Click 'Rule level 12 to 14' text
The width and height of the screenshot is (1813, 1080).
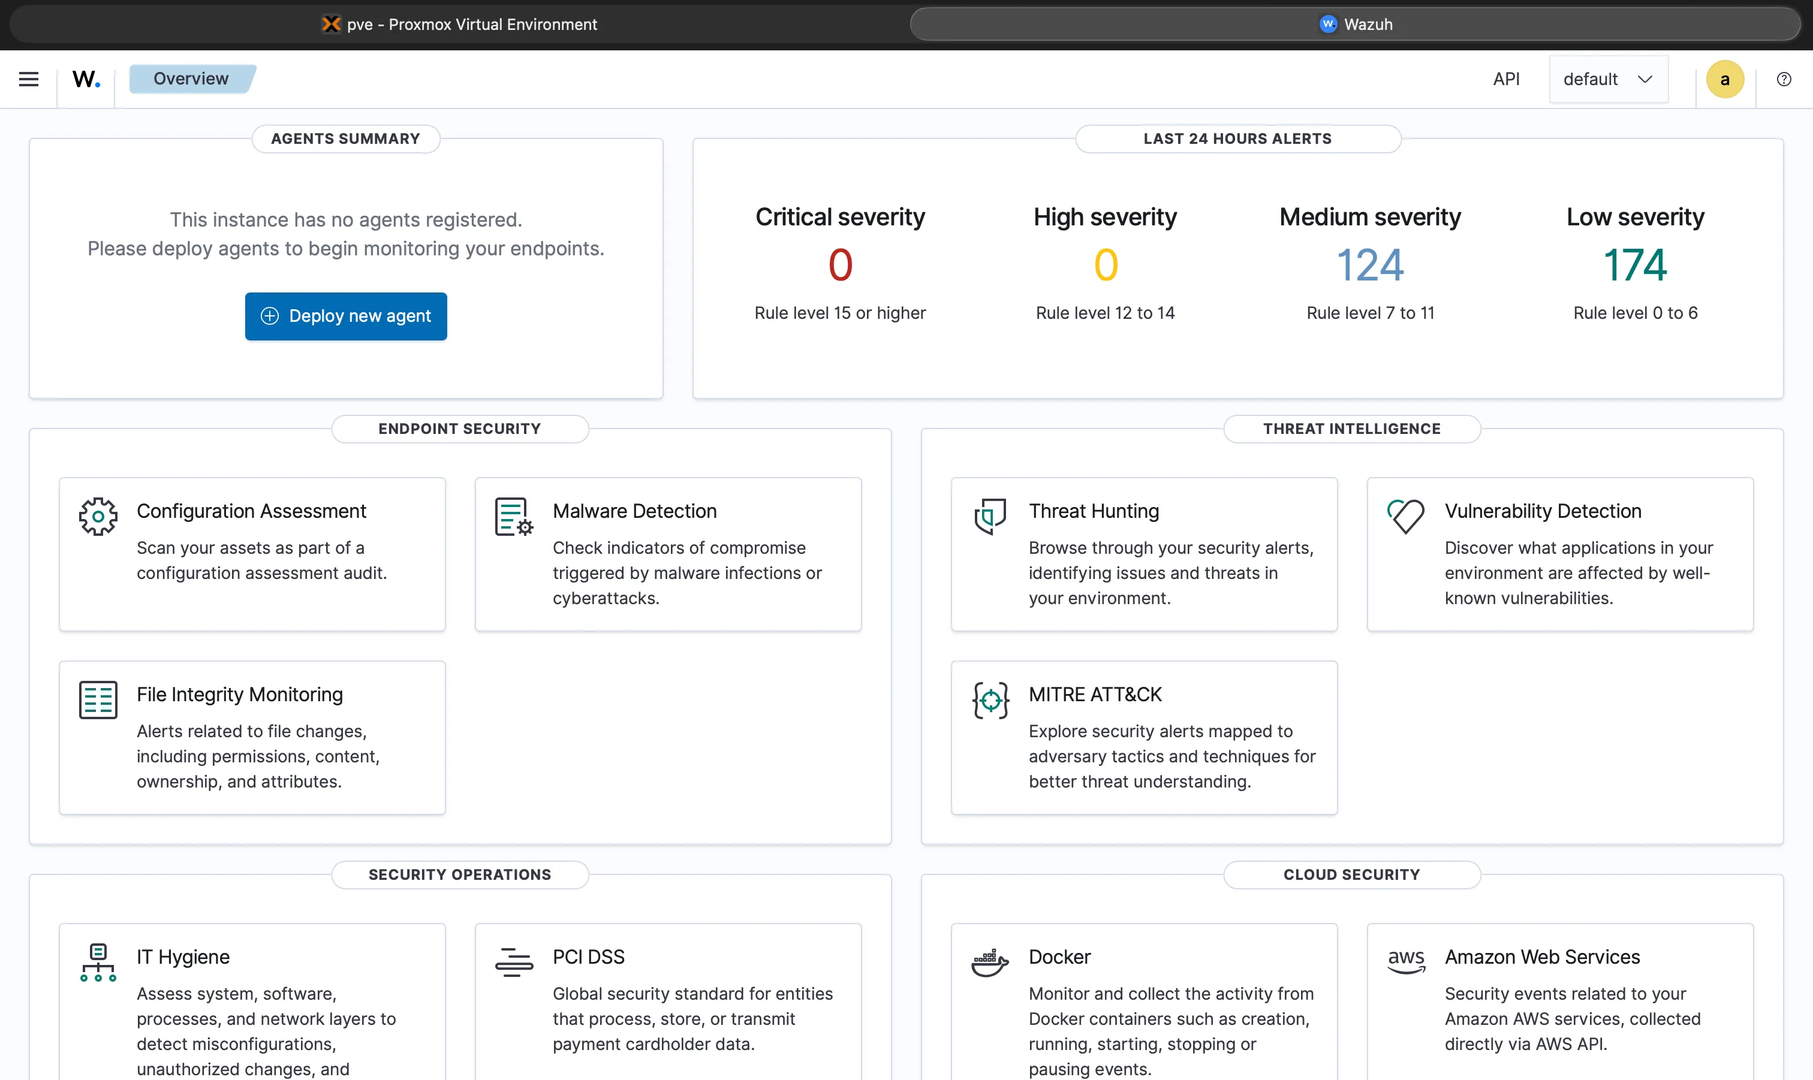(1105, 313)
